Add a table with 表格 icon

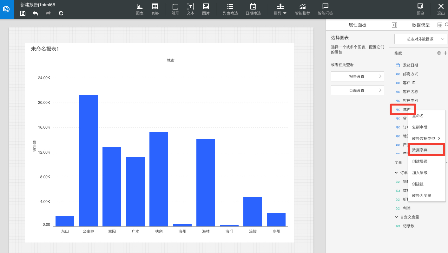point(155,9)
